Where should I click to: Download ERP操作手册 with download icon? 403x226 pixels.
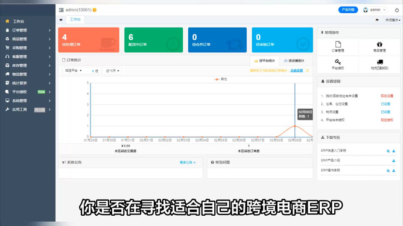click(393, 171)
